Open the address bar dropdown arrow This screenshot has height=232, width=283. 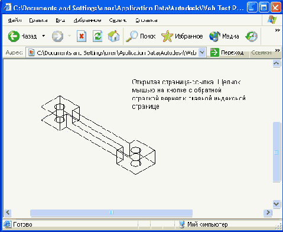(x=202, y=53)
